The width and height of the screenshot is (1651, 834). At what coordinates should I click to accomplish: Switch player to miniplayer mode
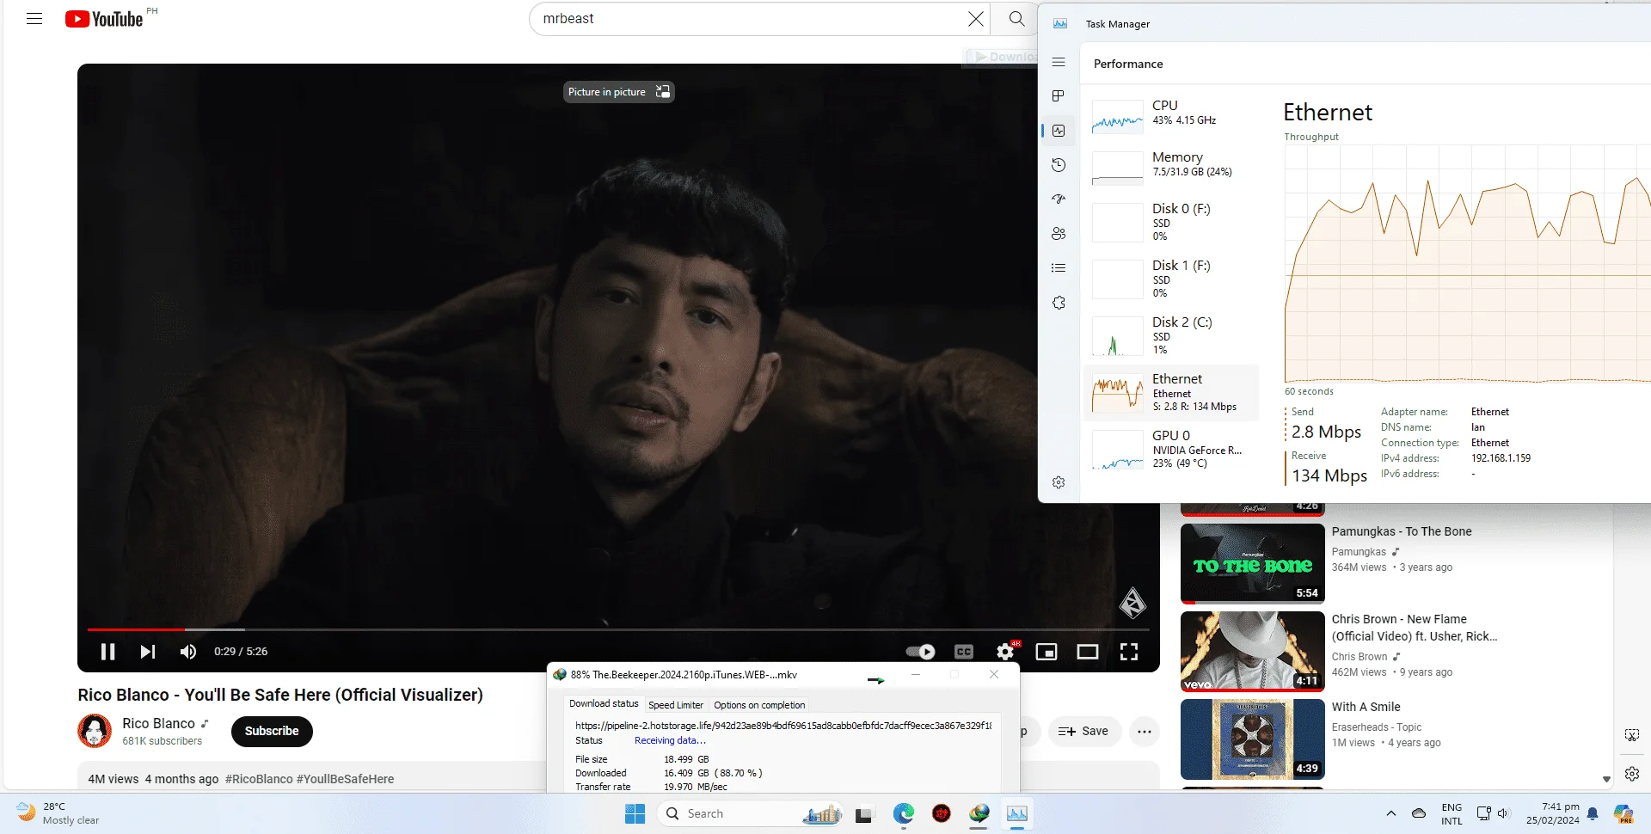click(x=1046, y=652)
